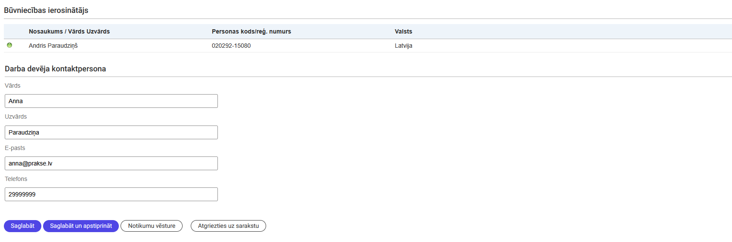Click the Vārds field label
The width and height of the screenshot is (732, 242).
[12, 86]
